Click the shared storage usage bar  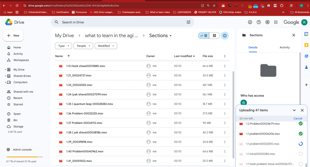(x=25, y=157)
